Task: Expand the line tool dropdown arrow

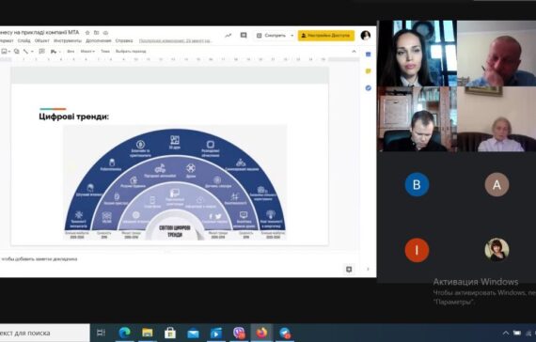Action: click(32, 52)
